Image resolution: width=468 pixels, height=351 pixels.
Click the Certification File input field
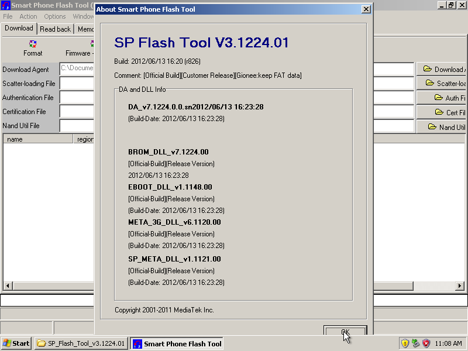click(x=77, y=111)
